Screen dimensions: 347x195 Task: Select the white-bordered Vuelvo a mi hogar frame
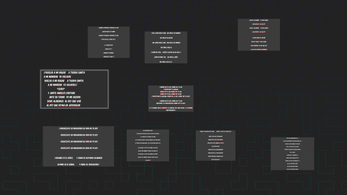74,89
